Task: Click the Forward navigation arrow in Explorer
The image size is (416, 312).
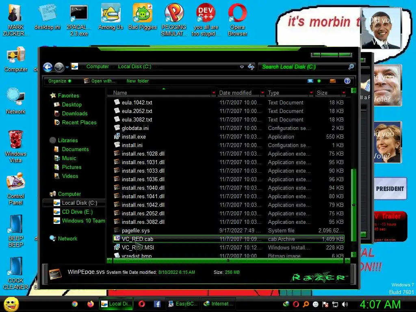Action: pos(59,67)
